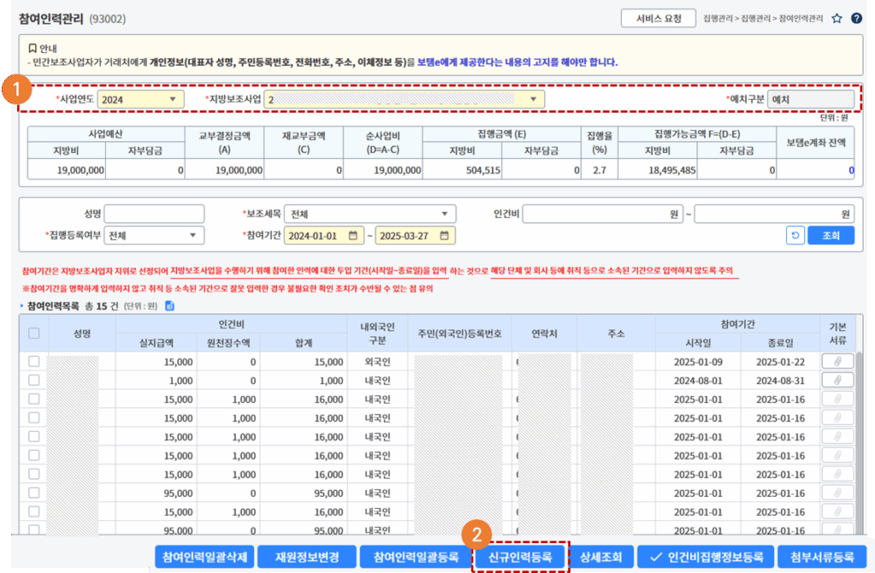
Task: Select all rows with header checkbox
Action: pos(34,333)
